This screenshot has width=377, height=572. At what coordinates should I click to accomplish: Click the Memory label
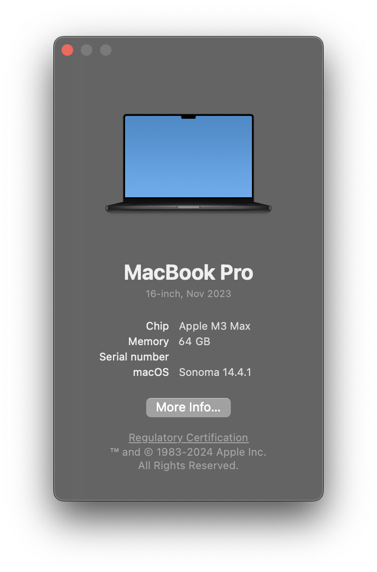[x=148, y=341]
